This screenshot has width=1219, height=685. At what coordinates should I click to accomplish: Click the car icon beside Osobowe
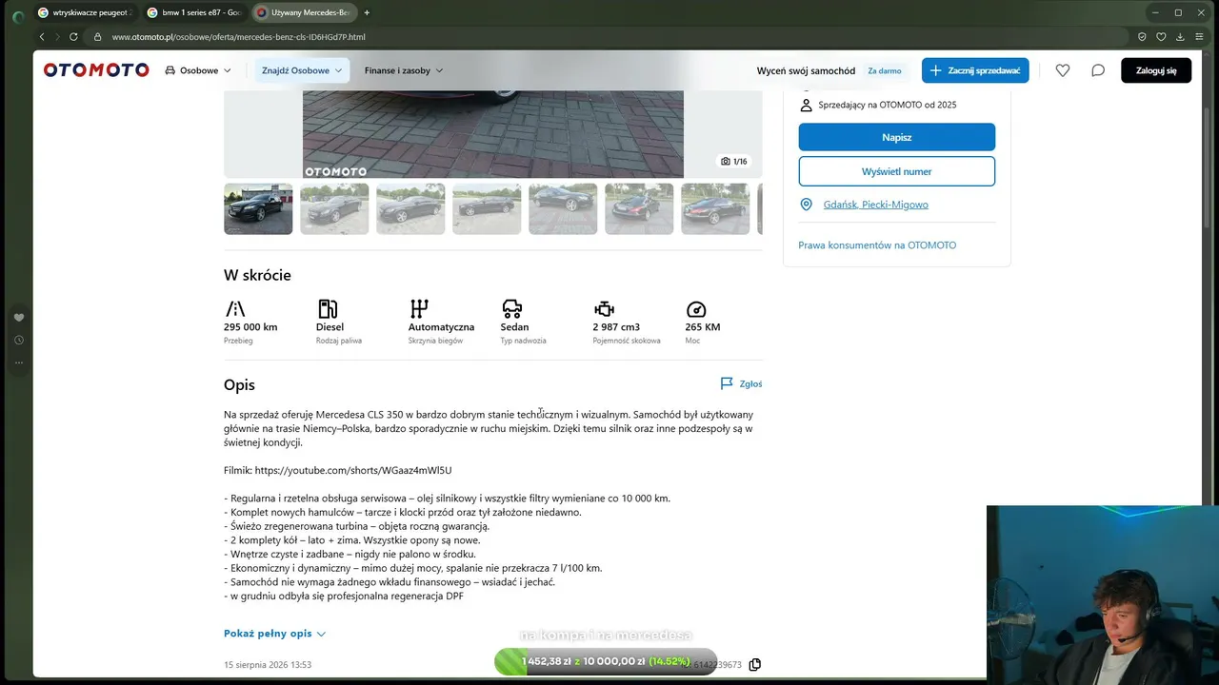tap(170, 70)
